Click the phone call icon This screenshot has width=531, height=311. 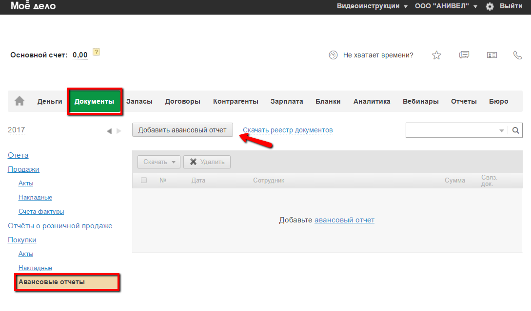coord(518,55)
